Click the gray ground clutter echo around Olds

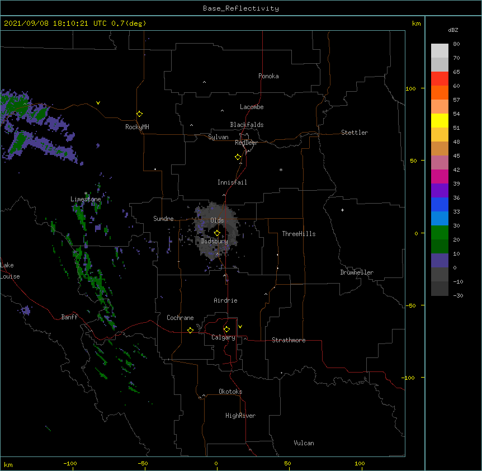coord(217,230)
